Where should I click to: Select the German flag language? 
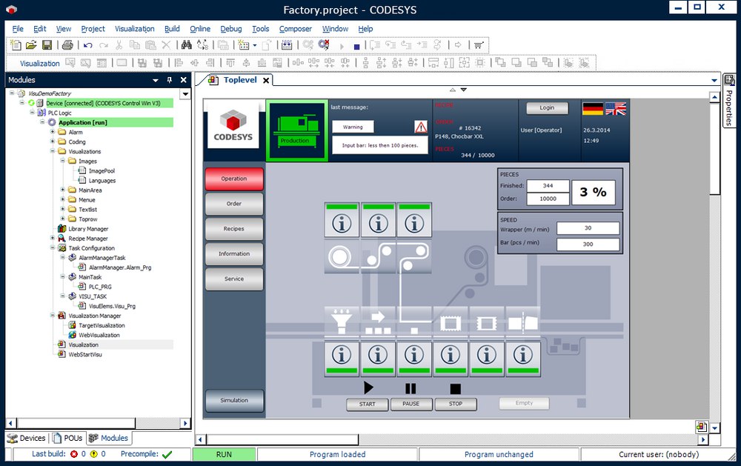593,109
